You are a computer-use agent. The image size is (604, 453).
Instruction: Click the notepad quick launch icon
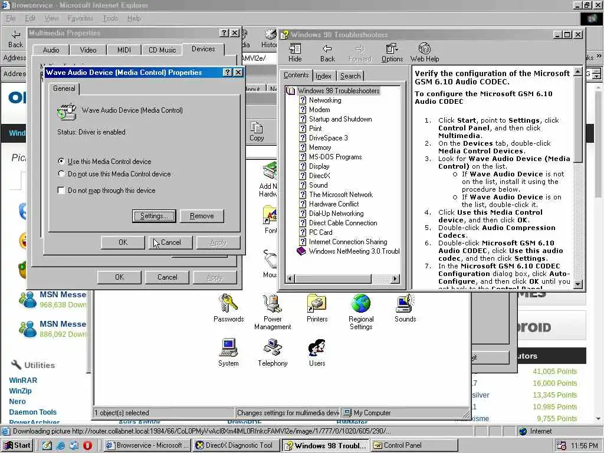pos(47,445)
